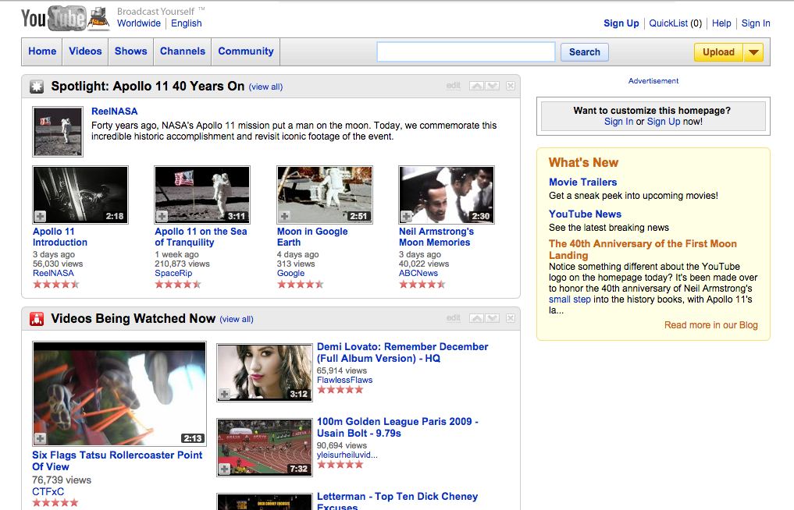
Task: Focus the search text field
Action: tap(466, 52)
